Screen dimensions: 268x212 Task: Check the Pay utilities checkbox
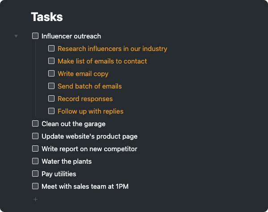(x=35, y=174)
